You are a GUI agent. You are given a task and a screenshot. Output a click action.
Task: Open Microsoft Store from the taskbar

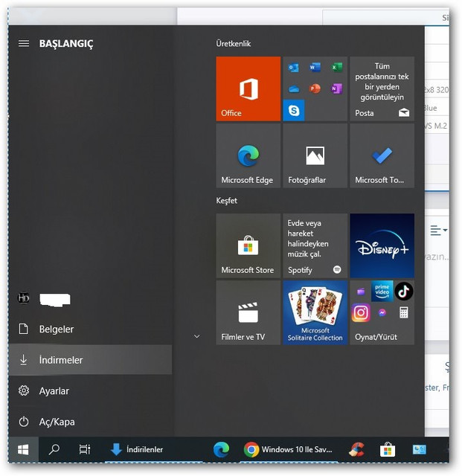pyautogui.click(x=388, y=449)
